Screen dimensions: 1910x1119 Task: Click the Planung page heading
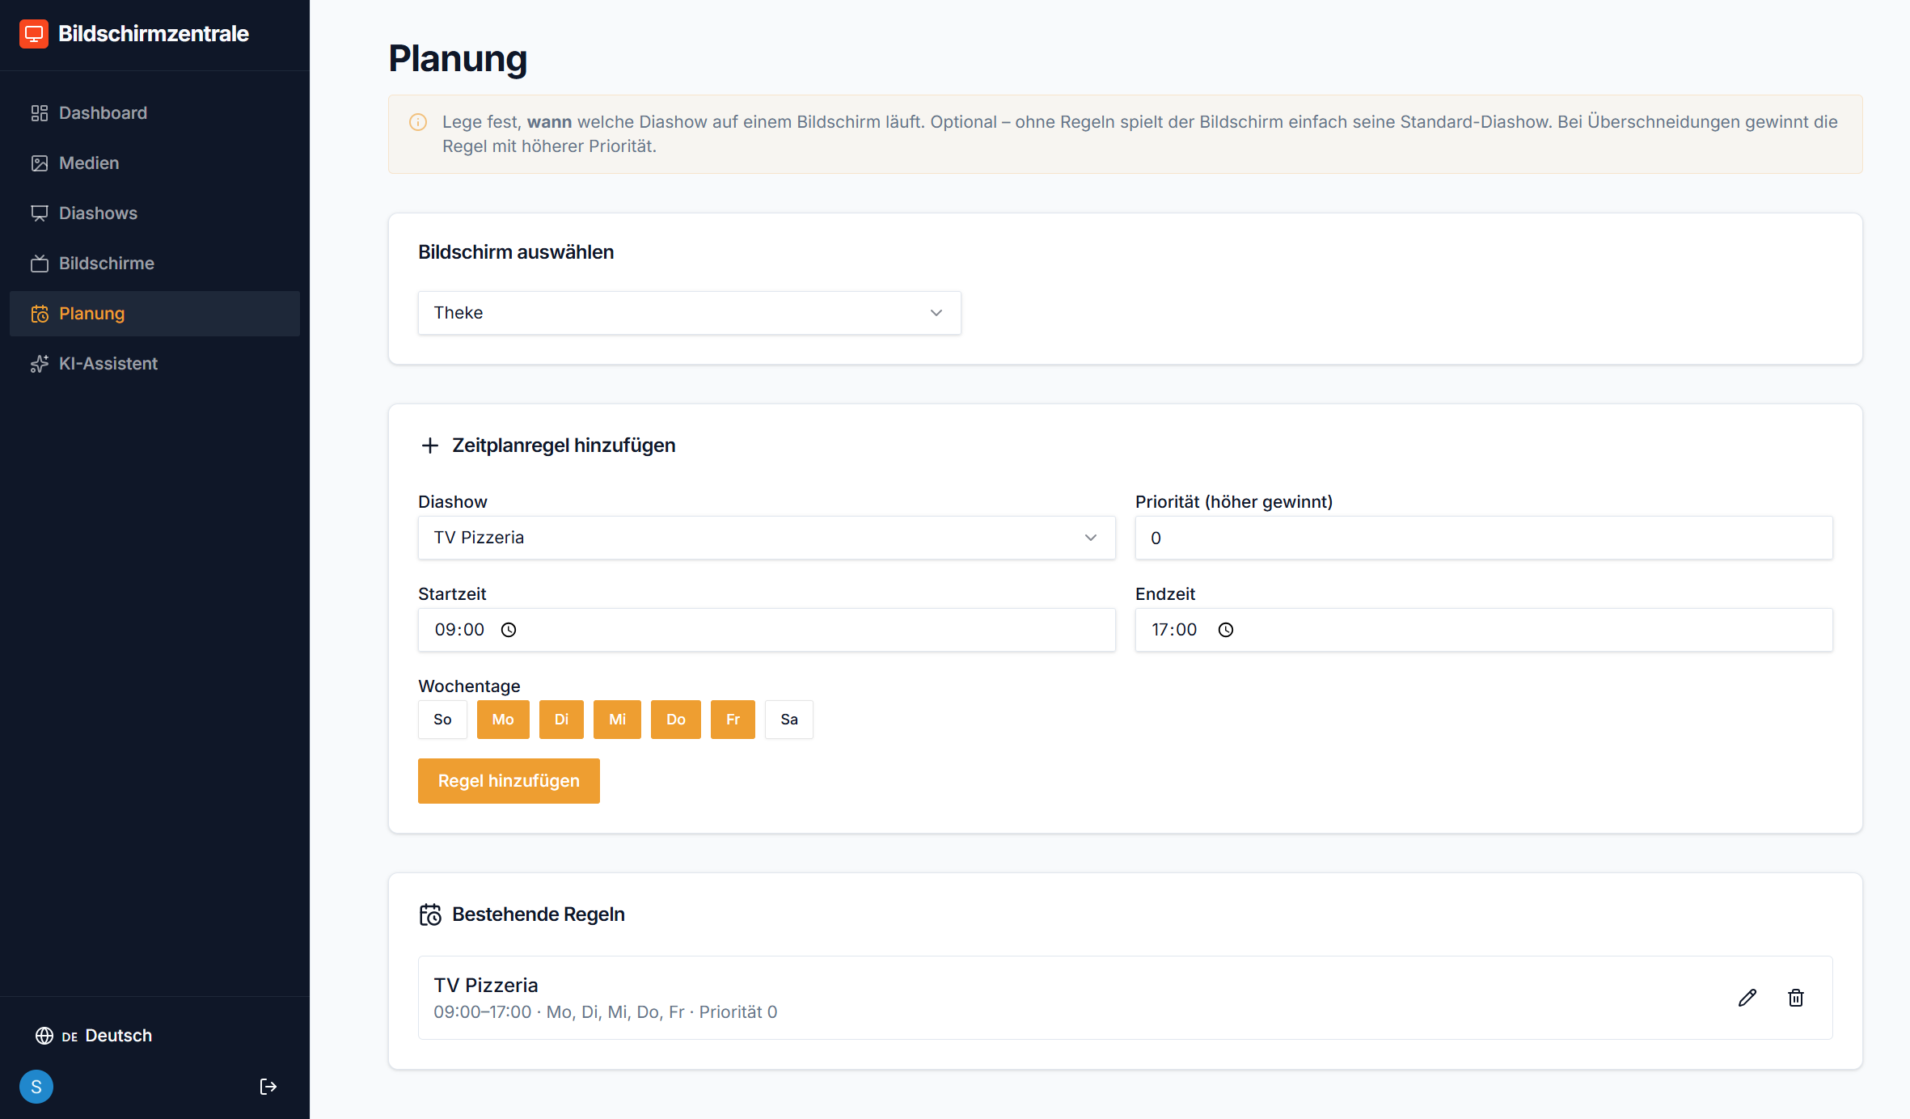(458, 58)
